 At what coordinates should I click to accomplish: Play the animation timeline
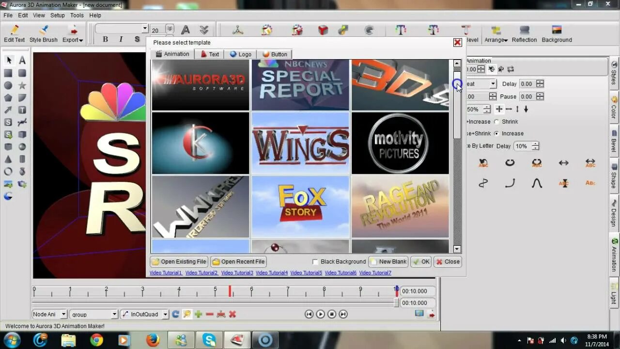coord(320,314)
